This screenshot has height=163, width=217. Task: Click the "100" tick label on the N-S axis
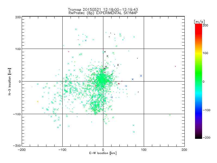[x=18, y=49]
